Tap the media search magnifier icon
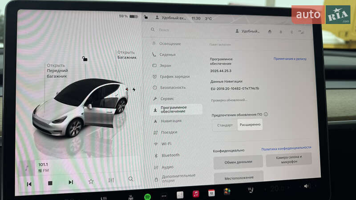The width and height of the screenshot is (356, 200). click(x=131, y=179)
